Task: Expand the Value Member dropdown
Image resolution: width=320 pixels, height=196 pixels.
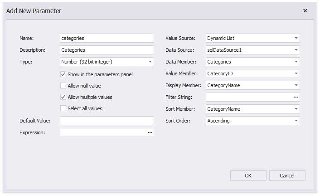Action: tap(296, 73)
